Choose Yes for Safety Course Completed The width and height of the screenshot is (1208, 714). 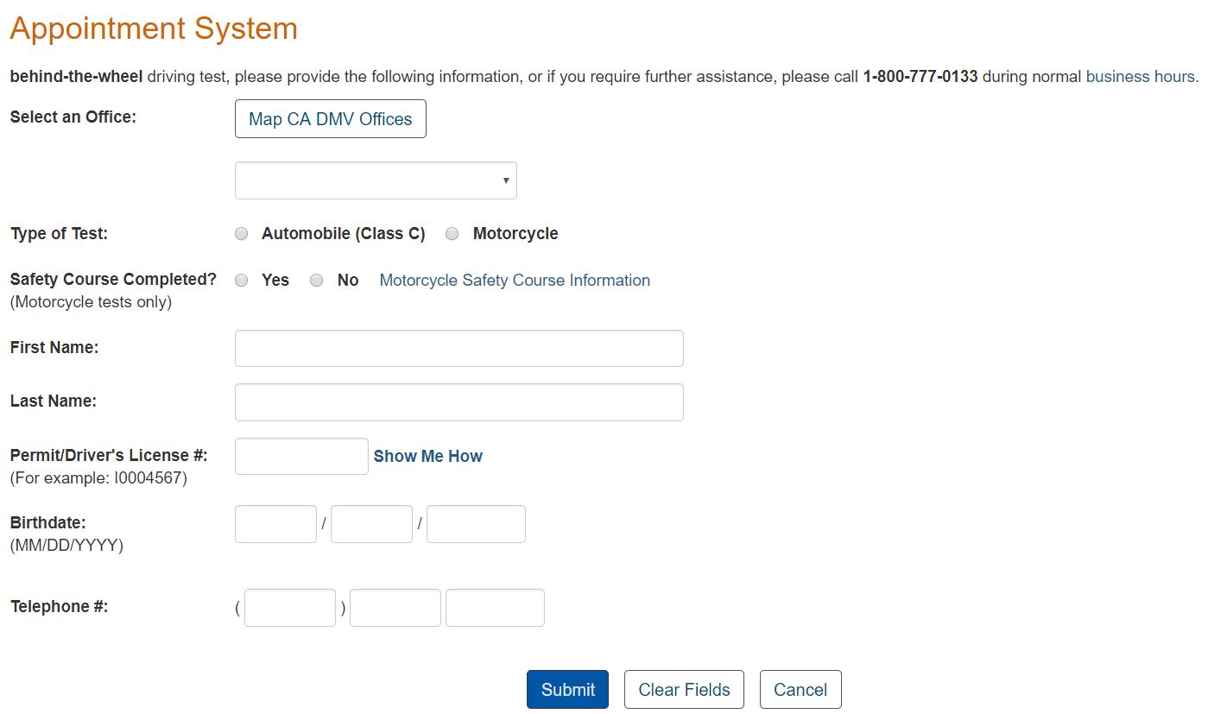tap(242, 280)
